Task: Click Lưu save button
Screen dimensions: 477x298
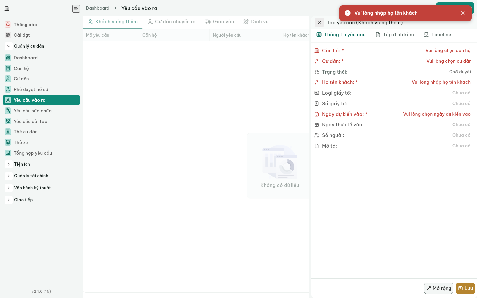Action: point(465,288)
